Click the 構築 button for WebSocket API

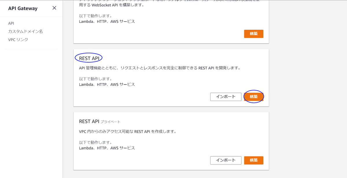click(x=254, y=34)
